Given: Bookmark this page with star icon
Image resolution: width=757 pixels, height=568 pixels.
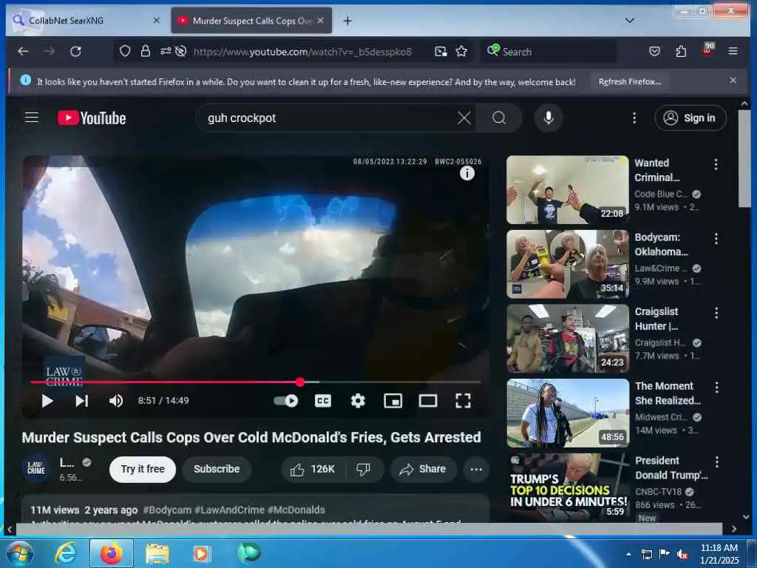Looking at the screenshot, I should [x=461, y=51].
